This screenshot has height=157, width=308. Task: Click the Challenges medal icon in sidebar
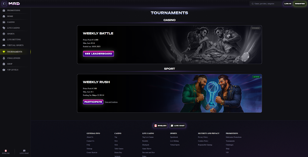pos(4,58)
